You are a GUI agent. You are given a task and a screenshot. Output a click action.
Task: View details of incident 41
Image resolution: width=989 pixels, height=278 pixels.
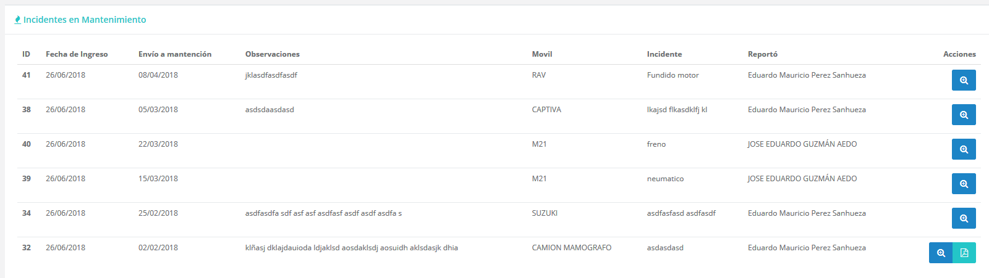tap(964, 80)
